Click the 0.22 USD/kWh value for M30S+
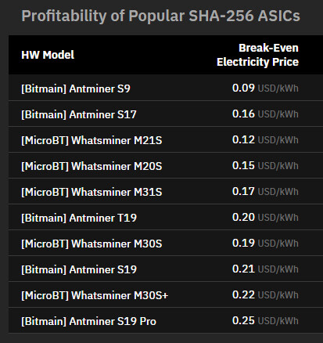Image resolution: width=323 pixels, height=343 pixels. 265,294
